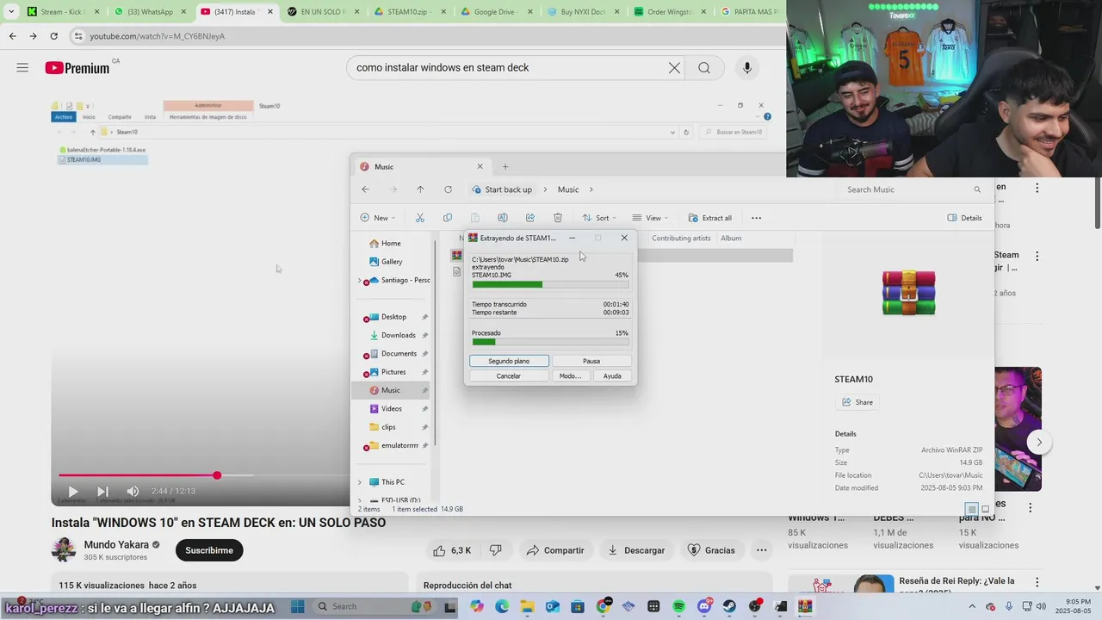Open WinRAR from the taskbar
The width and height of the screenshot is (1102, 620).
[805, 607]
